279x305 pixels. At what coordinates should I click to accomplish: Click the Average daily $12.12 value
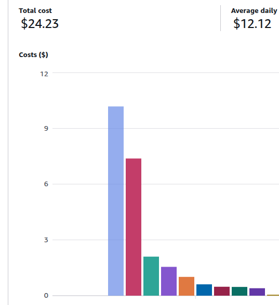252,23
